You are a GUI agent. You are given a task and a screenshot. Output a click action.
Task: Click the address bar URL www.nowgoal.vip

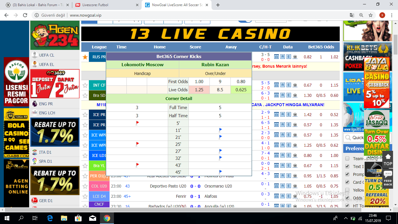coord(86,15)
